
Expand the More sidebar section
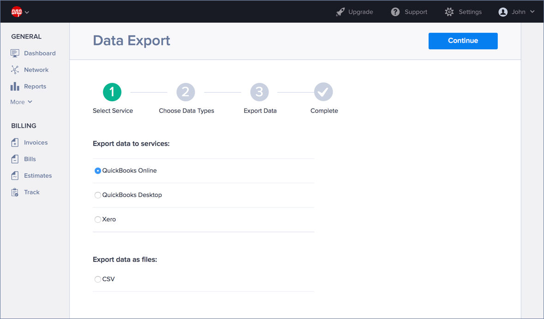coord(21,102)
